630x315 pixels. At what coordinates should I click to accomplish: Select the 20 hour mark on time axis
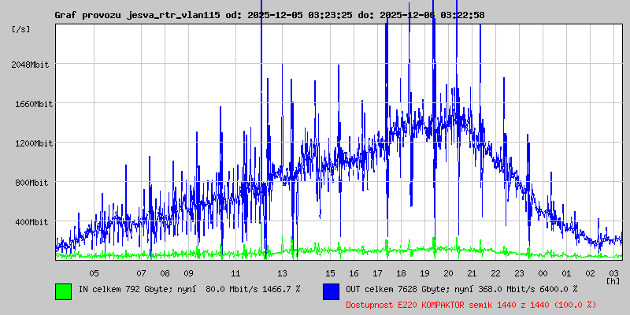[x=448, y=273]
